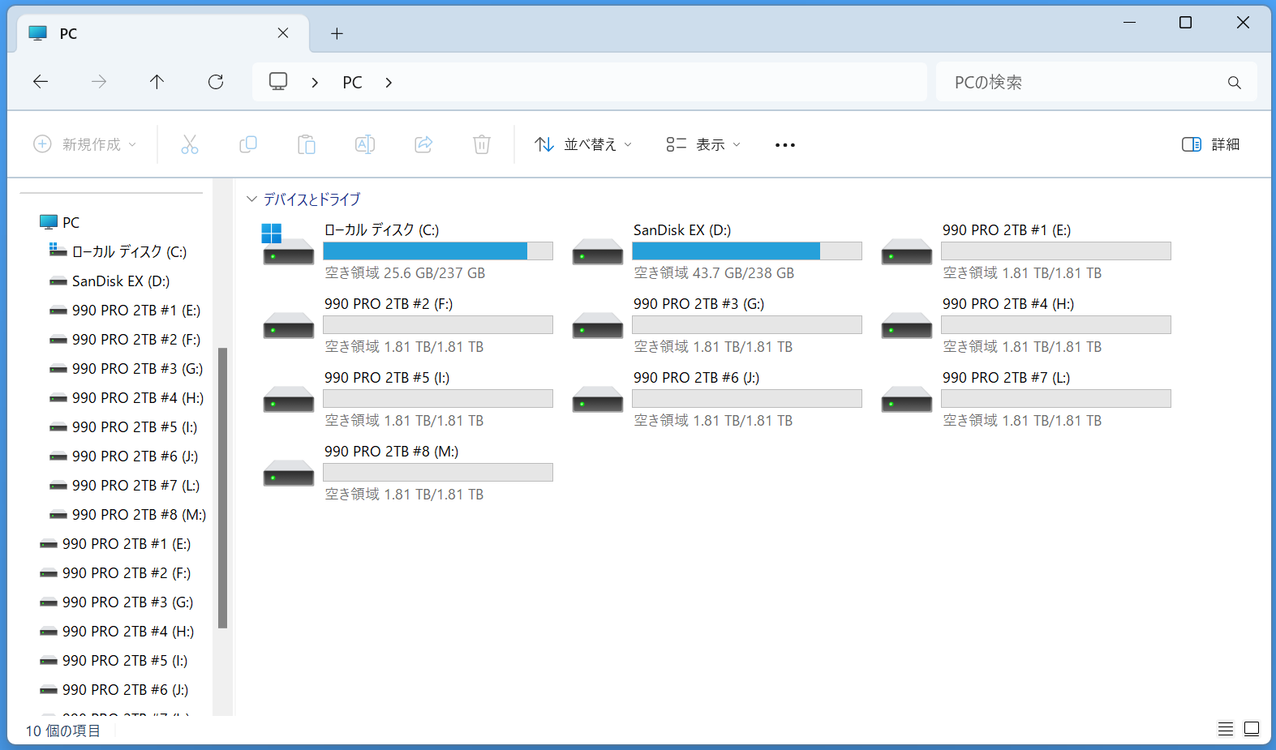Go back with the left arrow button
1276x750 pixels.
coord(41,81)
